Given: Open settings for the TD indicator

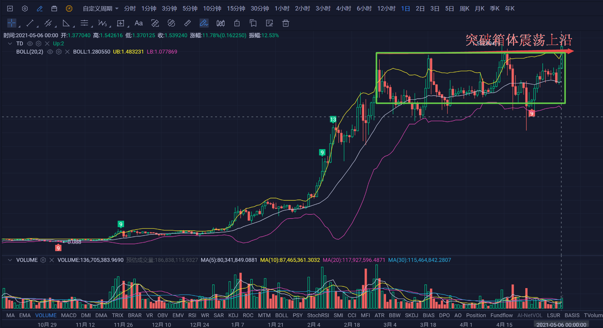Looking at the screenshot, I should tap(38, 44).
